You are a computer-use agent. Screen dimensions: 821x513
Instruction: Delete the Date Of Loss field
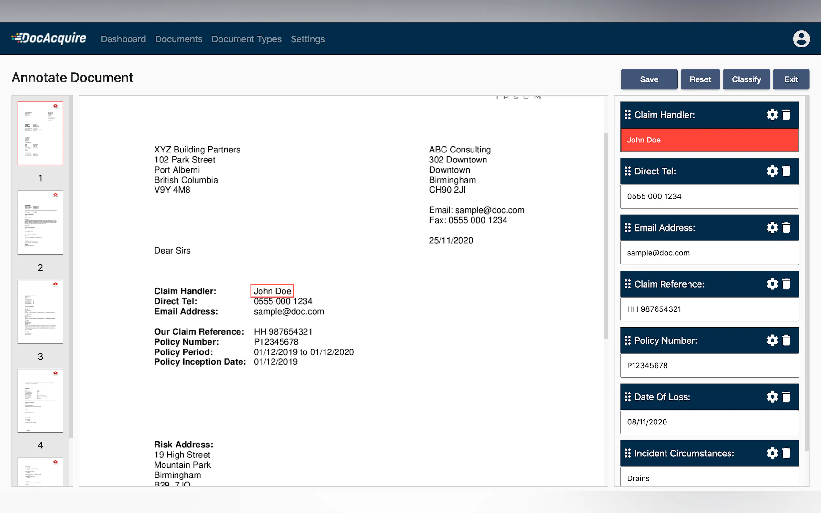click(x=786, y=397)
